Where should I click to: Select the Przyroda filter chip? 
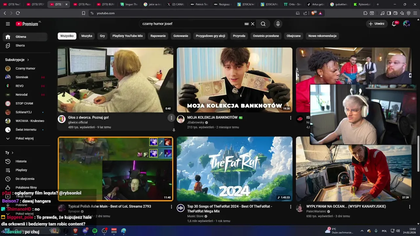point(239,36)
